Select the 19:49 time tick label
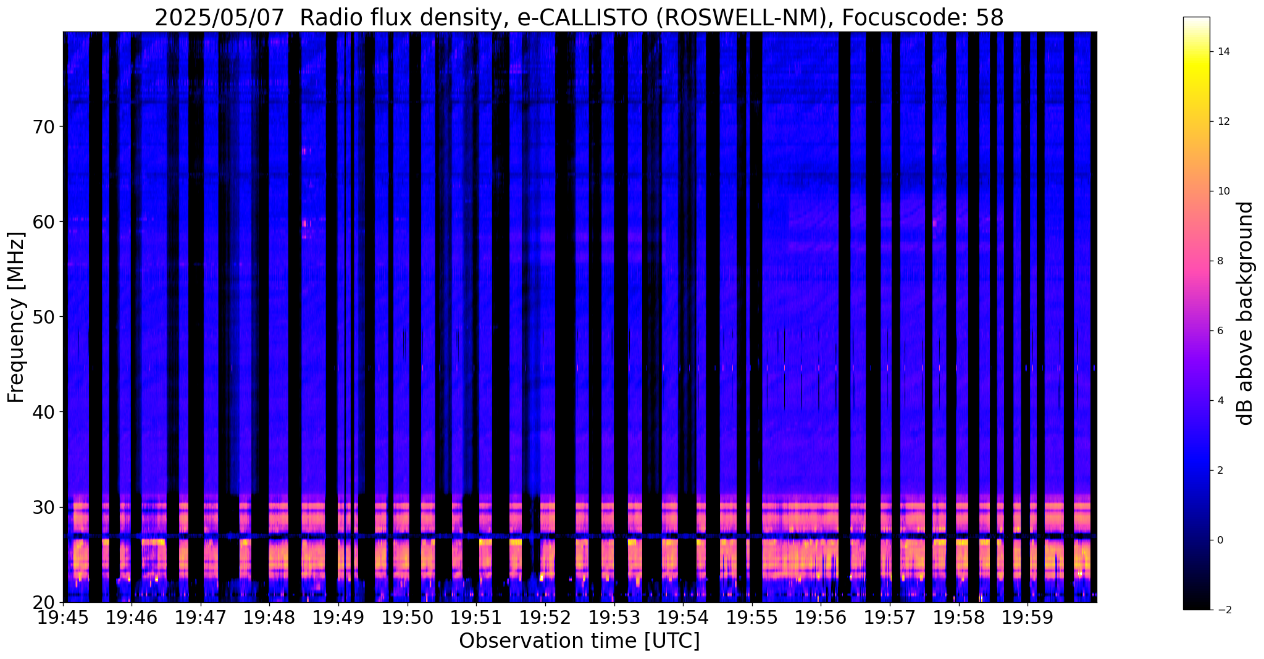The height and width of the screenshot is (659, 1264). pyautogui.click(x=338, y=617)
